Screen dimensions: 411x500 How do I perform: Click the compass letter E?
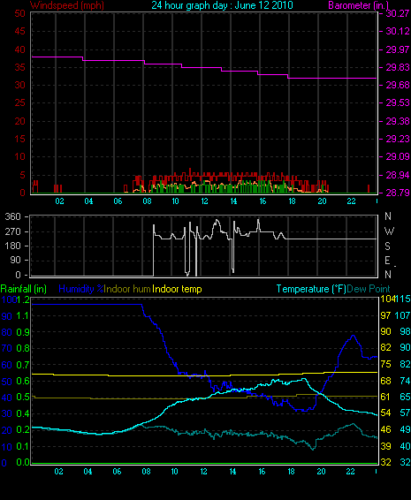[x=387, y=261]
